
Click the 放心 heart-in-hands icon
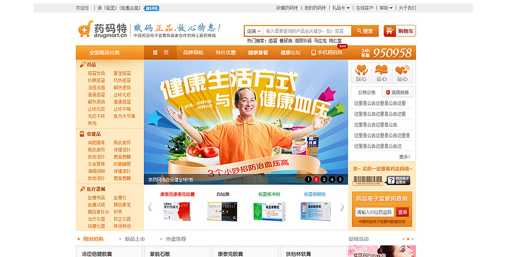pyautogui.click(x=361, y=73)
